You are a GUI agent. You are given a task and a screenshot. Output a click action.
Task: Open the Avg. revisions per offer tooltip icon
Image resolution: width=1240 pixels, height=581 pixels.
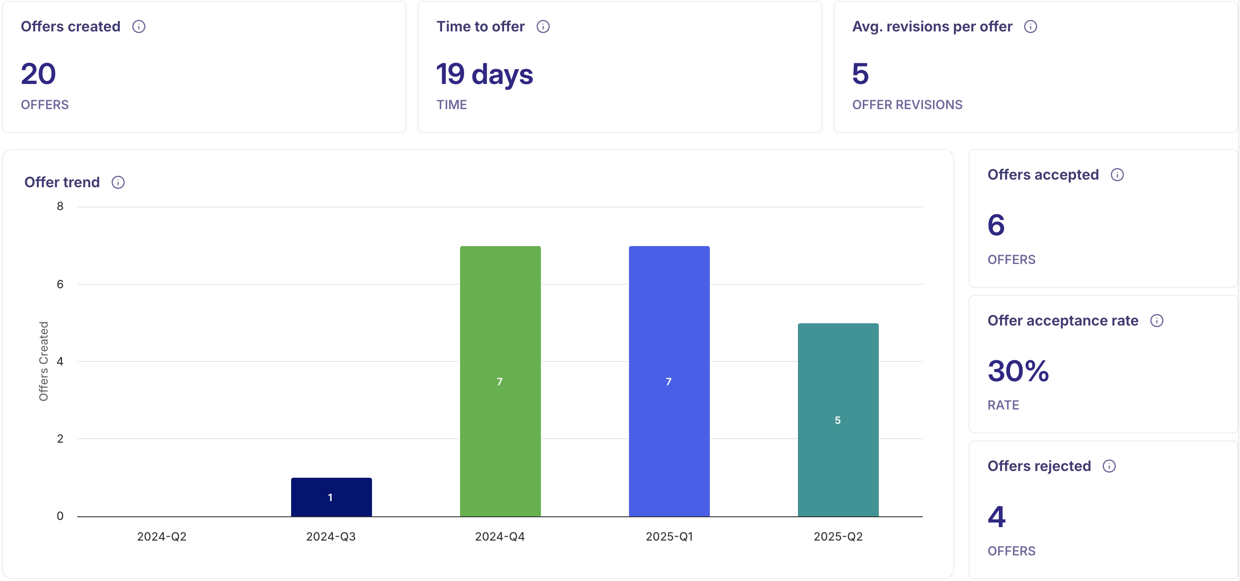pyautogui.click(x=1031, y=26)
